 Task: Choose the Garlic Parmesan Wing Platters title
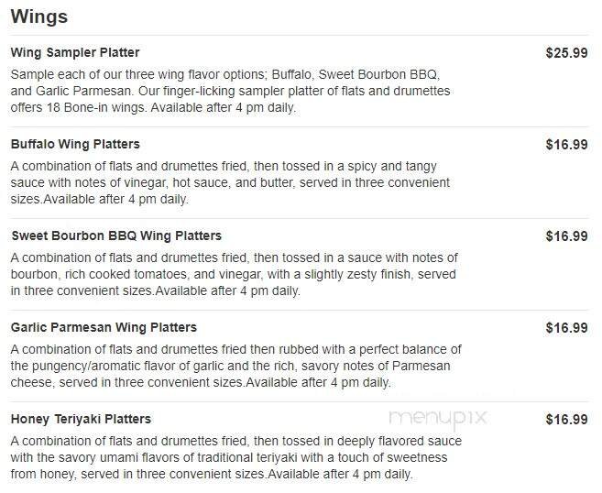point(104,327)
